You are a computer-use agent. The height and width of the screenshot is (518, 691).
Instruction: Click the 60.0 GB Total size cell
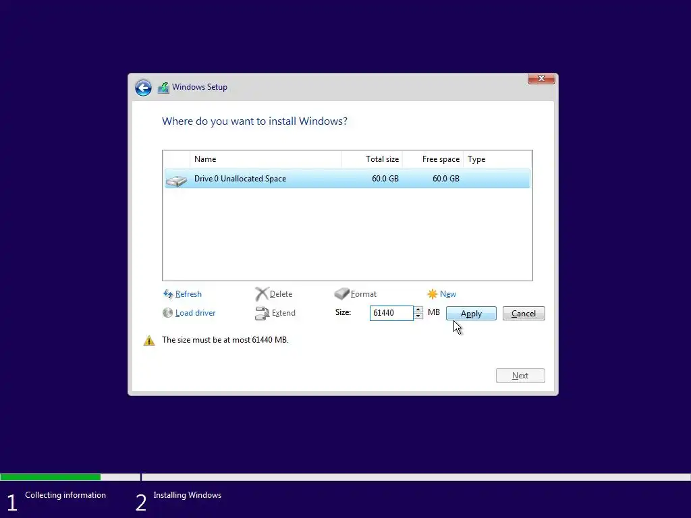point(385,178)
